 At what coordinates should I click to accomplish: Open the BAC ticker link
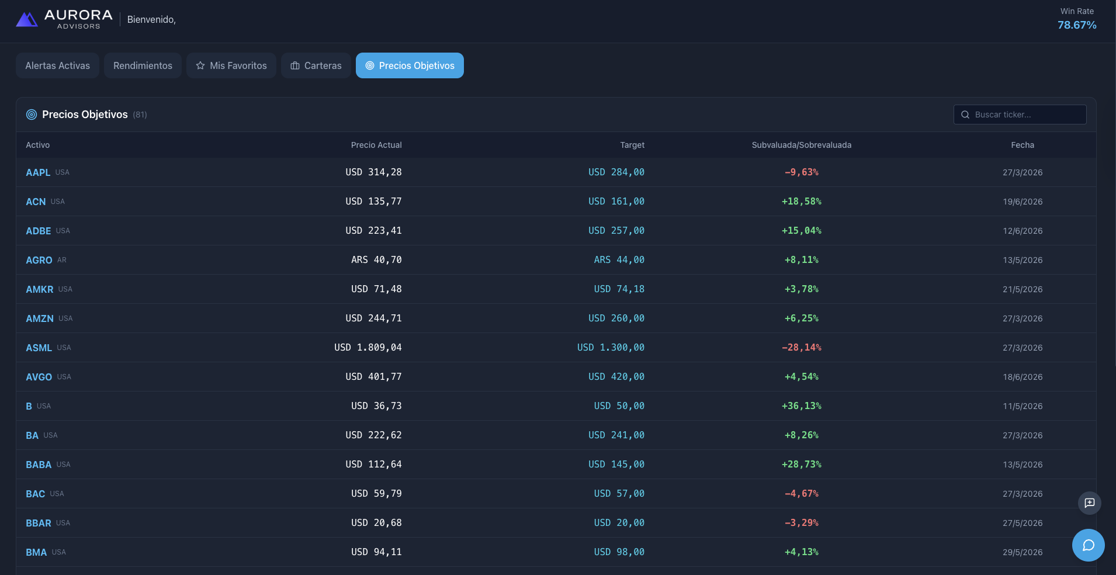point(36,494)
